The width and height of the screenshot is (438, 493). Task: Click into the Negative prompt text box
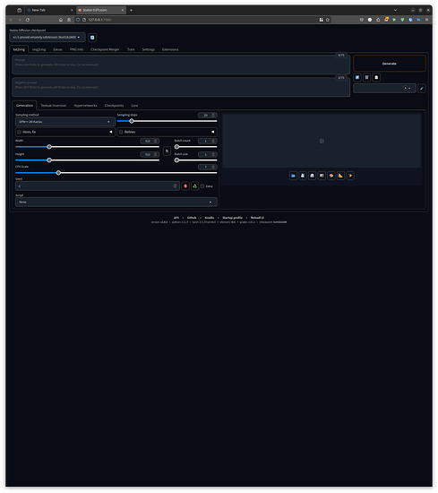[181, 87]
